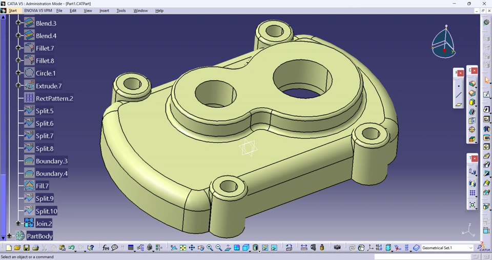Click the Swap Visible Space icon
The width and height of the screenshot is (492, 260).
coord(274,248)
